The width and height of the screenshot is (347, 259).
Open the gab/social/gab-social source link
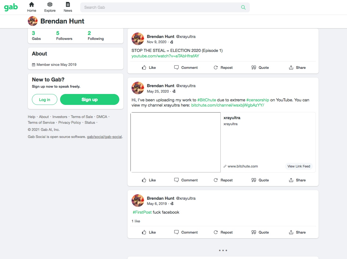click(x=104, y=137)
